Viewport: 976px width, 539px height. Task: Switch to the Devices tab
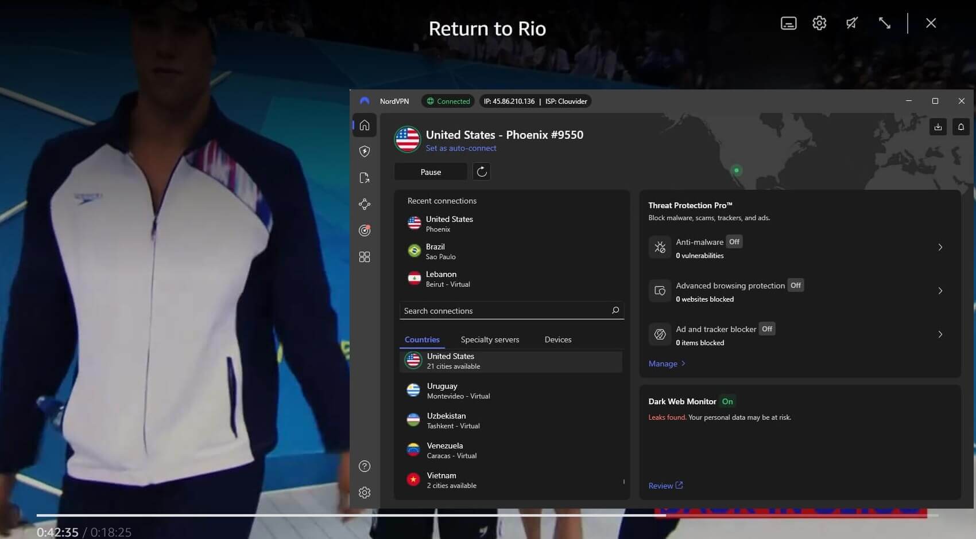click(557, 340)
